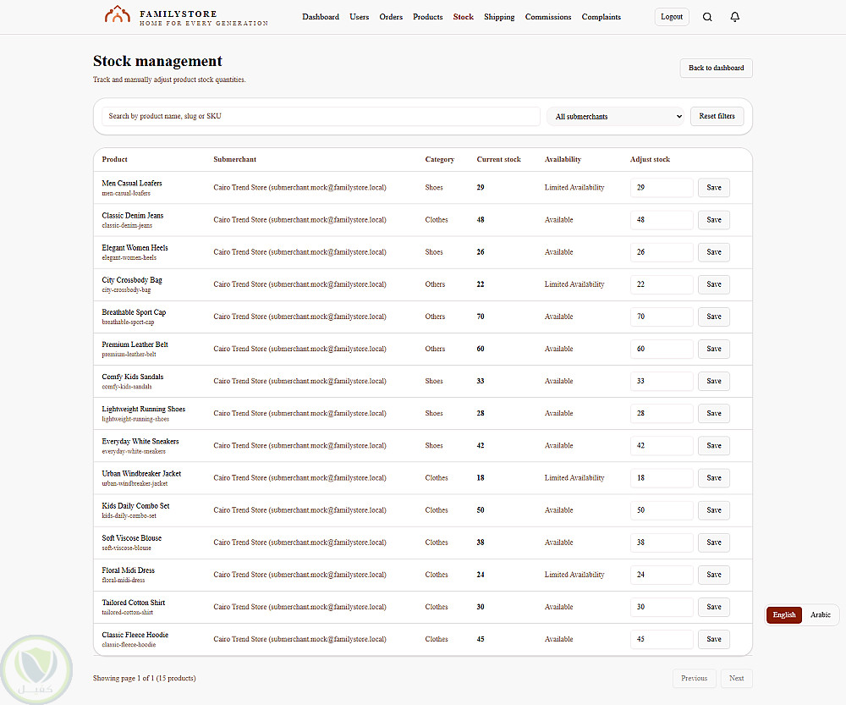Screen dimensions: 846x705
Task: Open the Products nav item
Action: [x=428, y=17]
